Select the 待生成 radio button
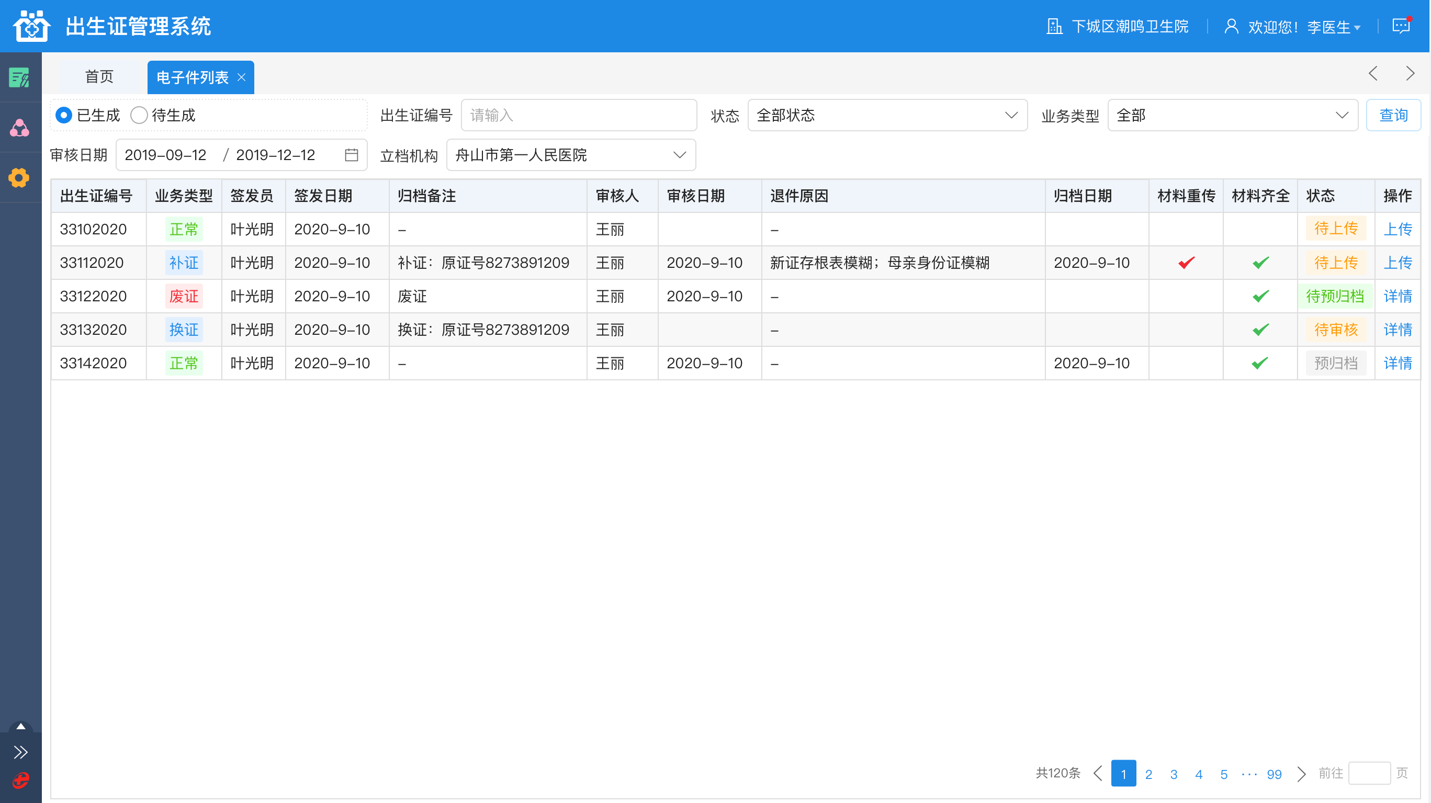 coord(139,115)
